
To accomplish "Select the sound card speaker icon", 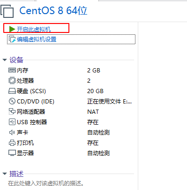I will point(12,132).
